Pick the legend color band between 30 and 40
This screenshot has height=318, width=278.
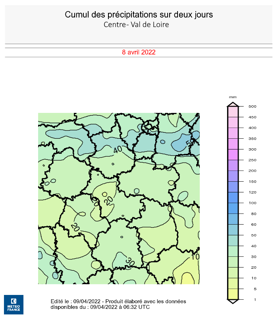[233, 251]
